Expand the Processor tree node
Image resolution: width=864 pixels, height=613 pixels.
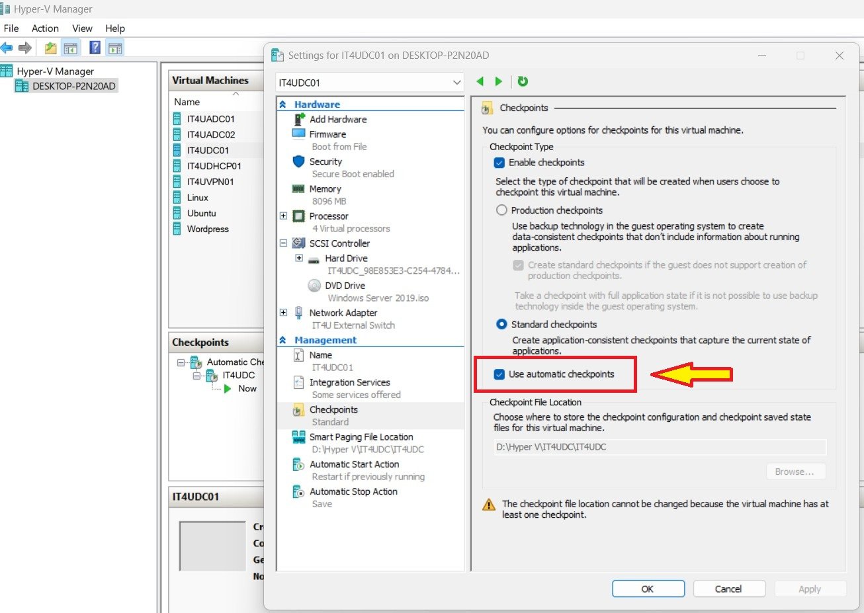283,216
